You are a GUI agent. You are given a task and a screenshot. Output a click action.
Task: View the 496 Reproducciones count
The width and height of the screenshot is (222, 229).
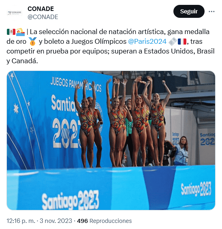(x=105, y=221)
